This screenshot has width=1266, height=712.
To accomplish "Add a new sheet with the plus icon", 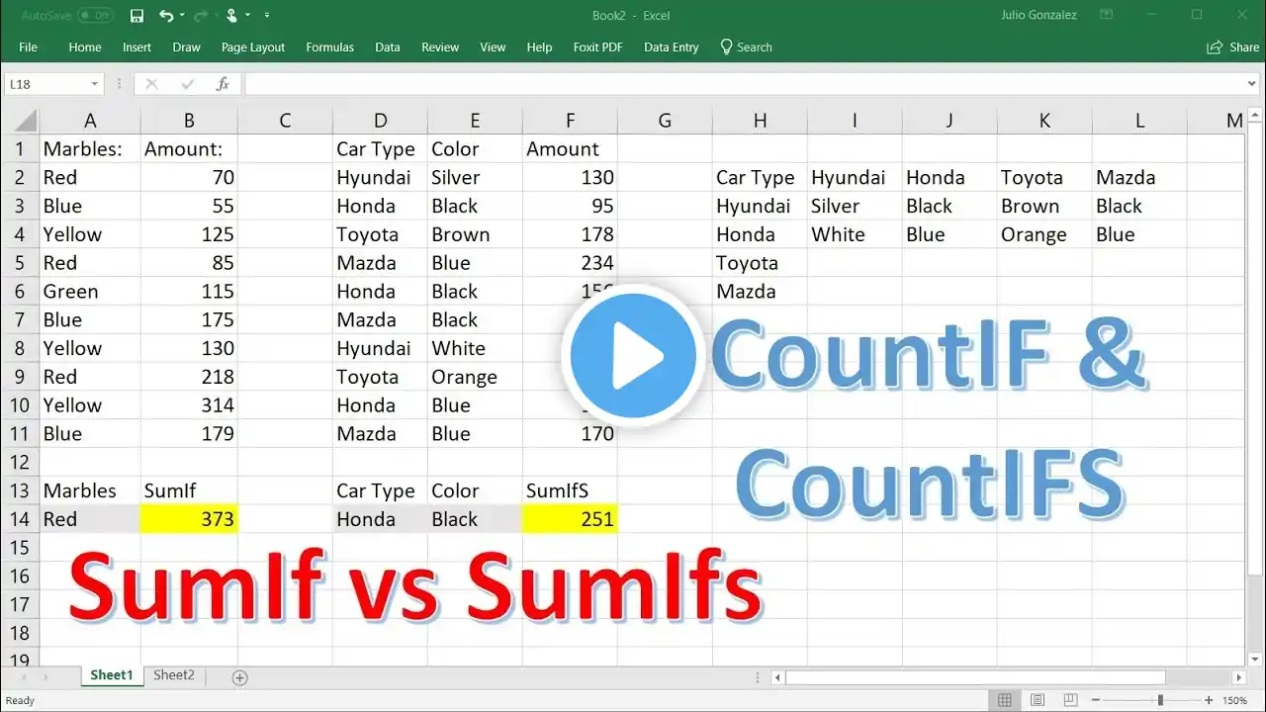I will tap(239, 677).
